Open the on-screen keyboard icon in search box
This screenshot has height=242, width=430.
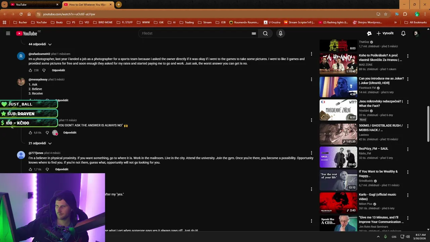(x=254, y=33)
